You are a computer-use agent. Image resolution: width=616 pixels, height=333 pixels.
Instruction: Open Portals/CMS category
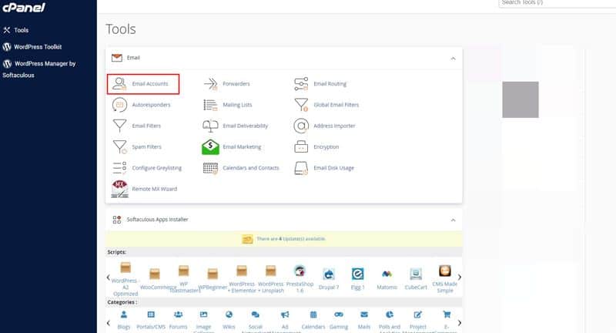[151, 320]
